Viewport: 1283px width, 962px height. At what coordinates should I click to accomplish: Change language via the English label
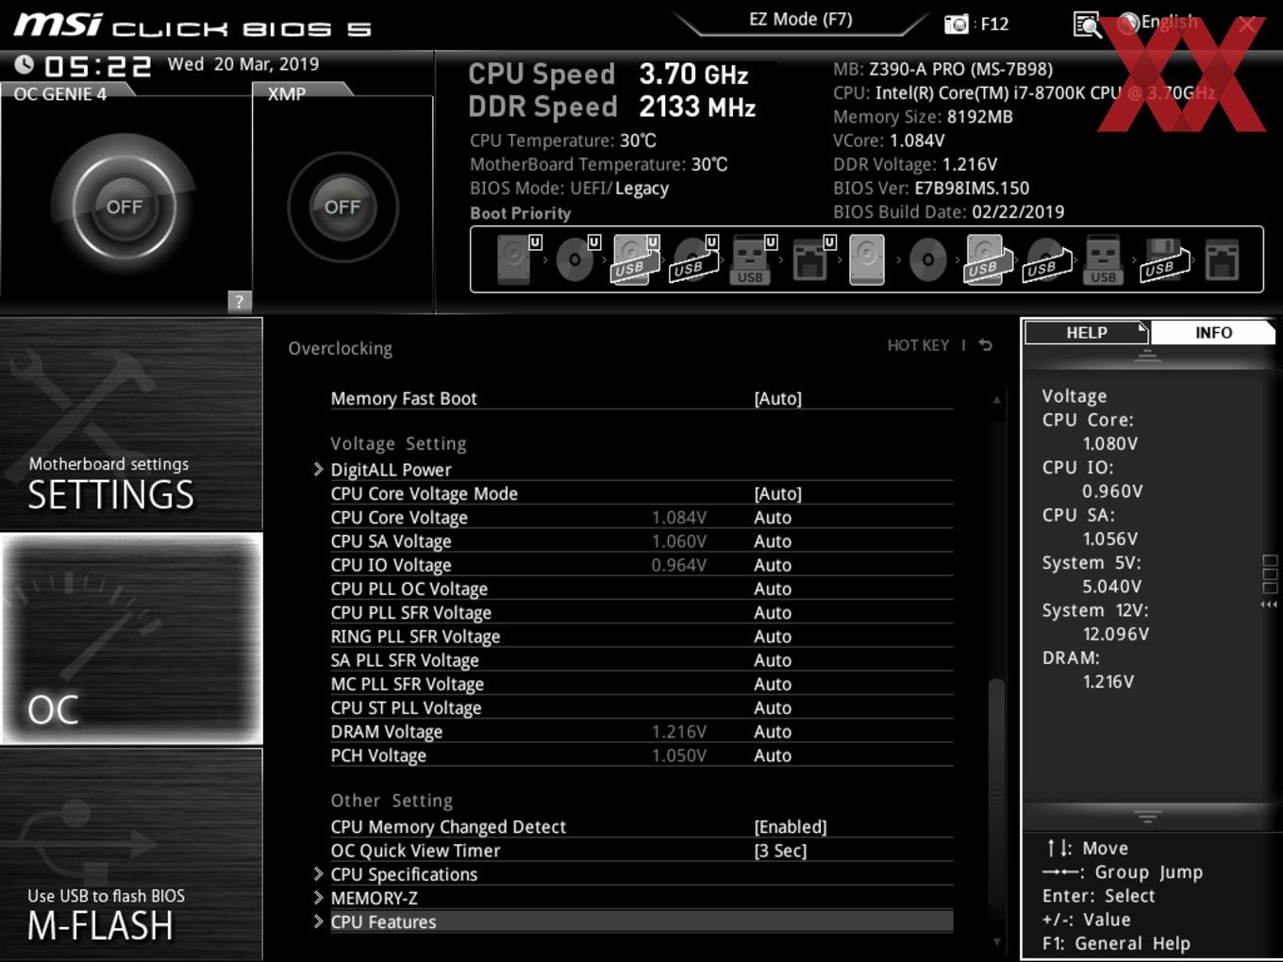[x=1169, y=22]
